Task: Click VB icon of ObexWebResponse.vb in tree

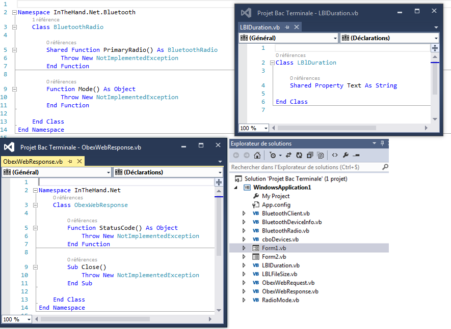Action: [x=256, y=291]
